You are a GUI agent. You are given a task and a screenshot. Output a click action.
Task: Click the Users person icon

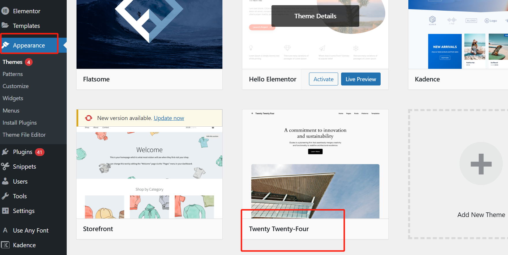click(5, 181)
